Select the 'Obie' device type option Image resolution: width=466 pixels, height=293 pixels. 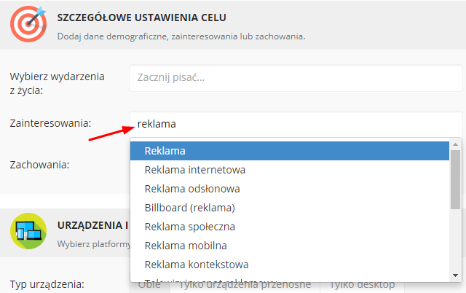coord(149,284)
